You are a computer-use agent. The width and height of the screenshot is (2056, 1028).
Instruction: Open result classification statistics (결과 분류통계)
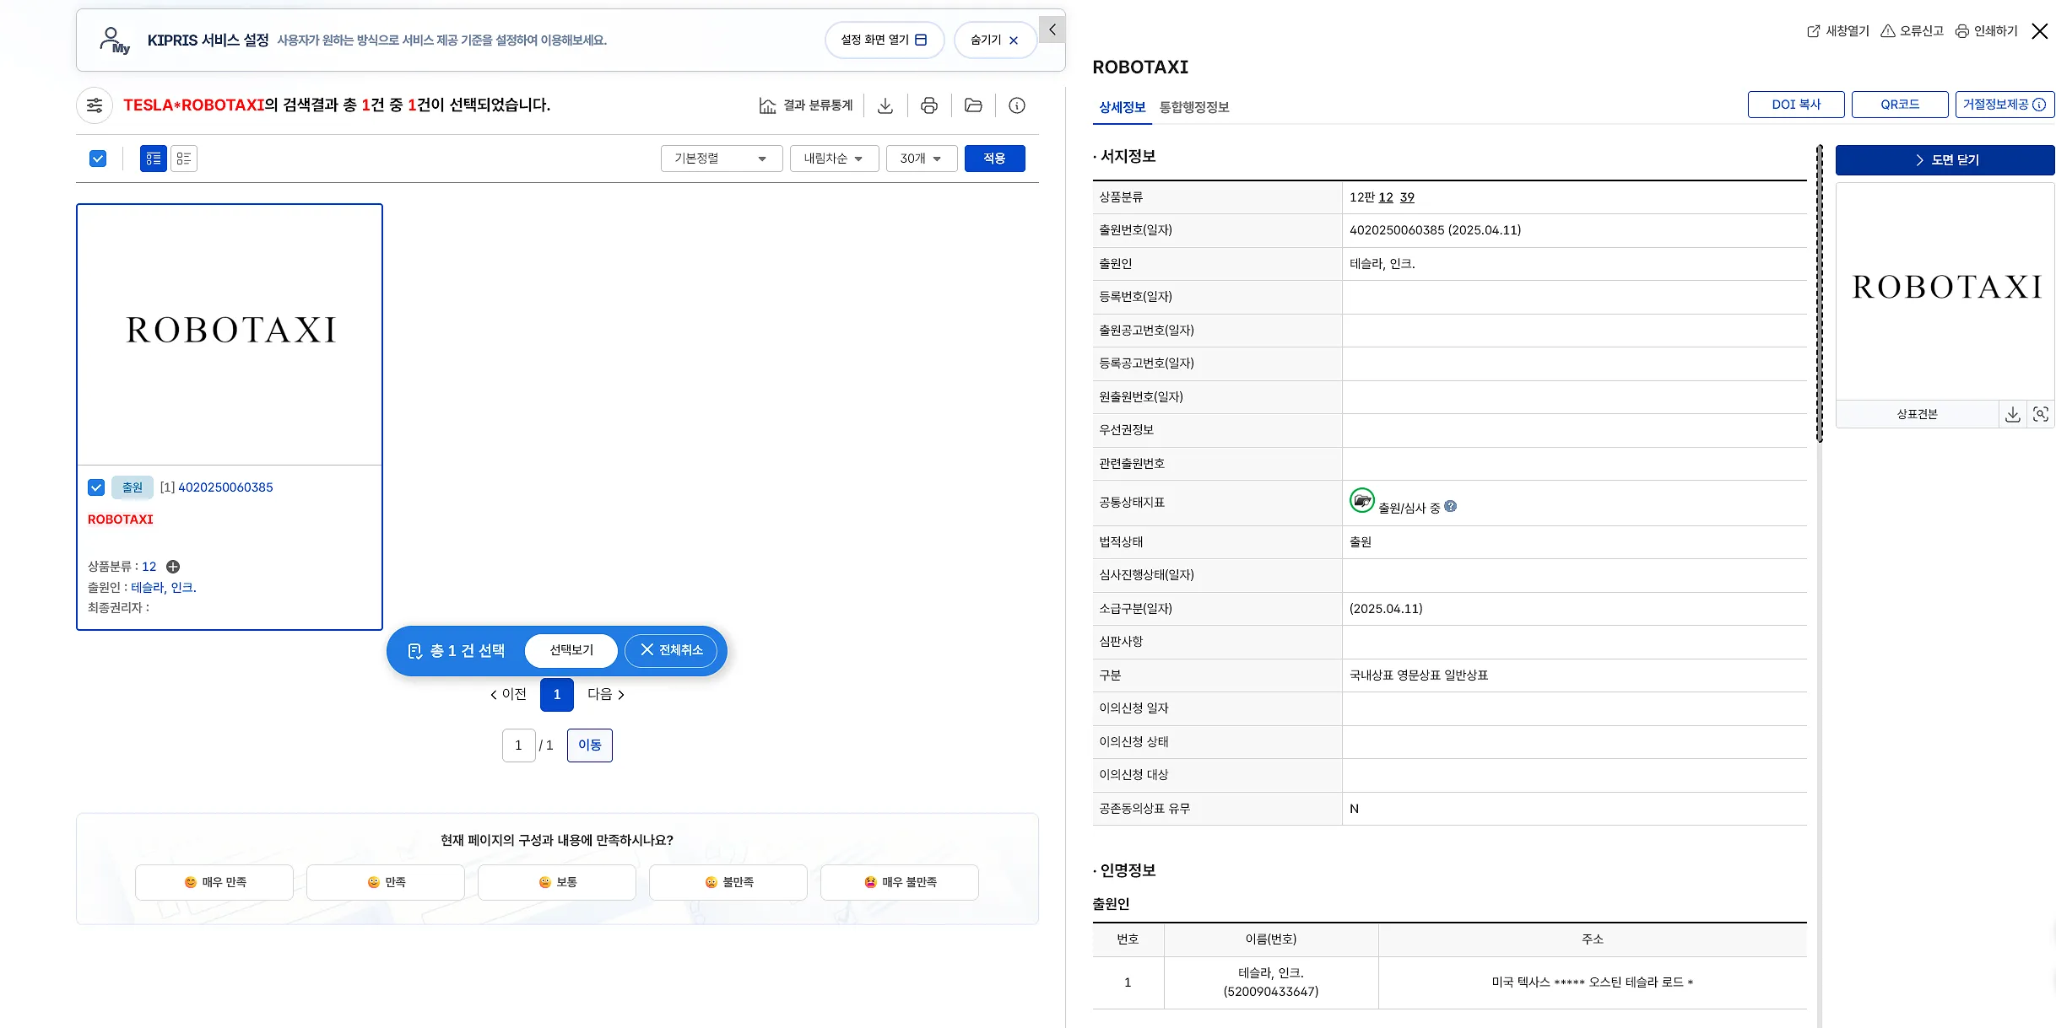pos(806,105)
